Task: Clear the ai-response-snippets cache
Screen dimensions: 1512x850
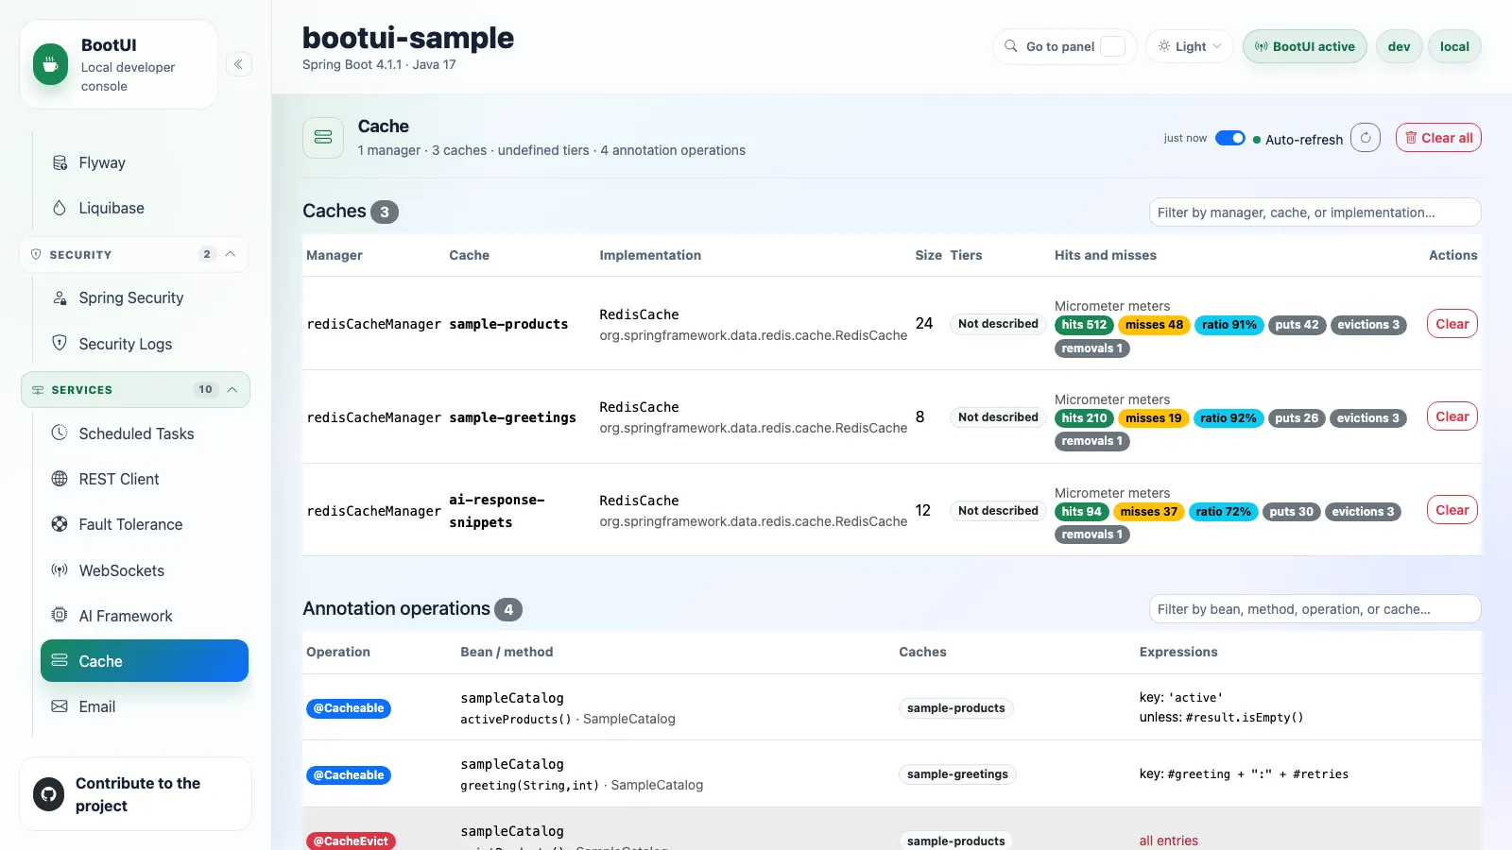Action: tap(1452, 510)
